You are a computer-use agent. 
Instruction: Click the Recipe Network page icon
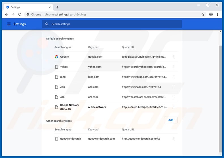click(x=57, y=107)
